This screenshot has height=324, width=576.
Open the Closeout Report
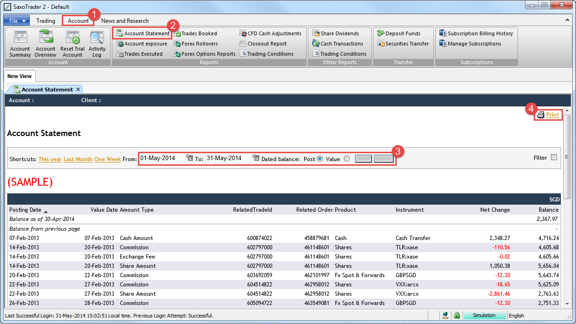[263, 44]
